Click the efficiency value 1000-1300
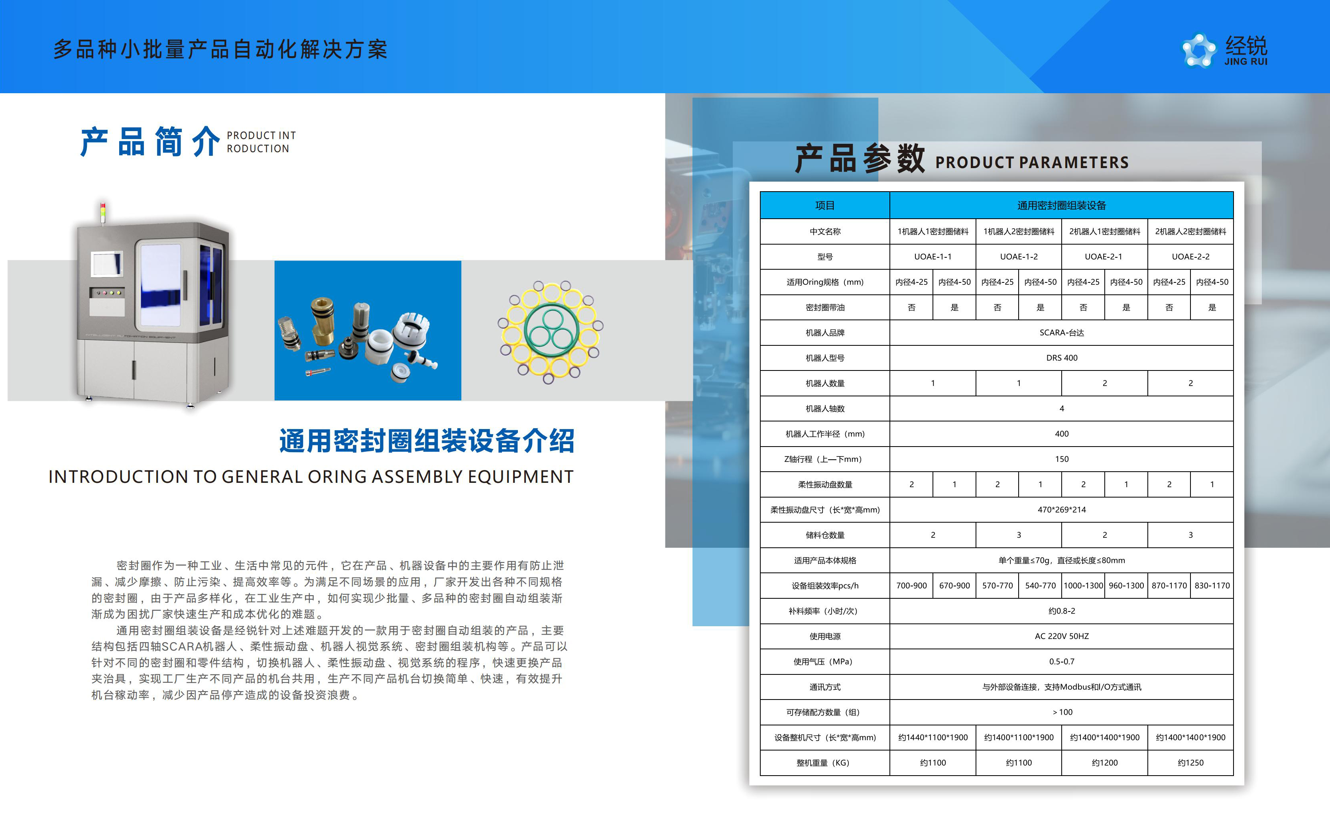The height and width of the screenshot is (827, 1330). point(1083,586)
